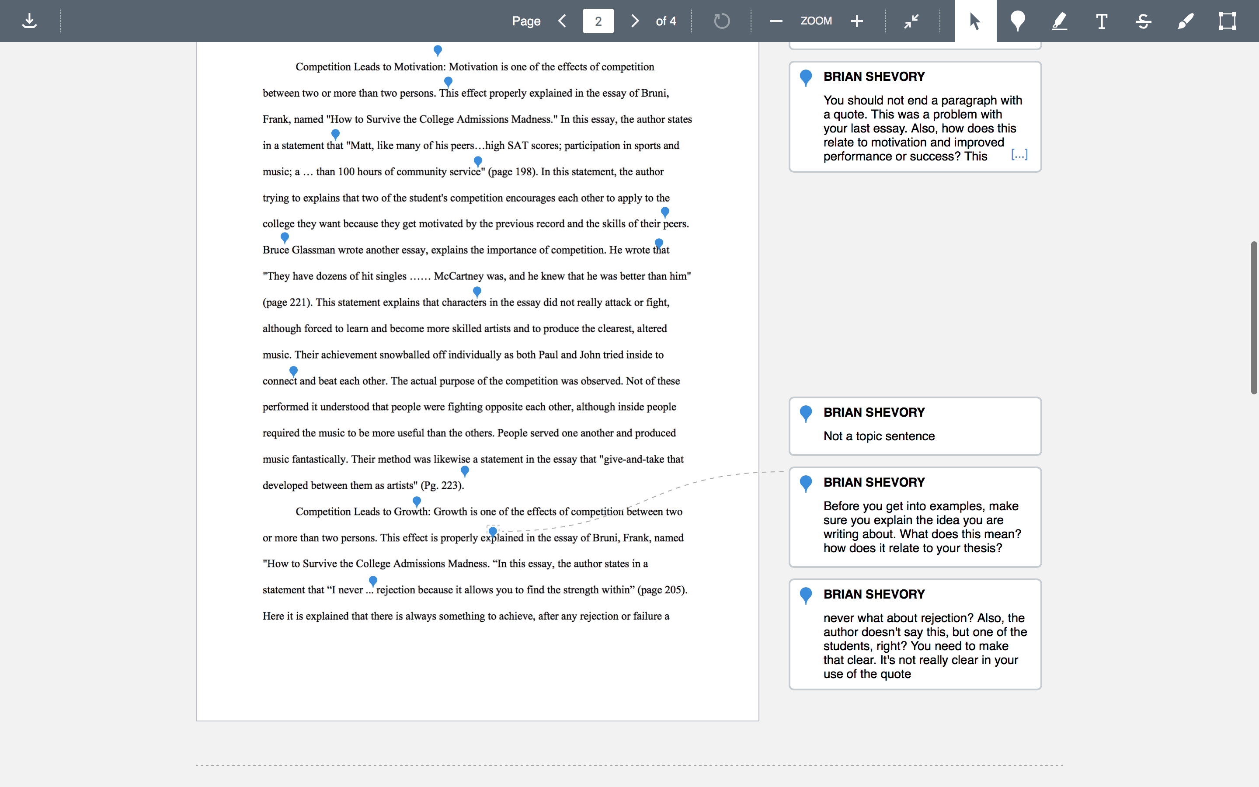Open comment 'Before you get into examples'

point(915,517)
